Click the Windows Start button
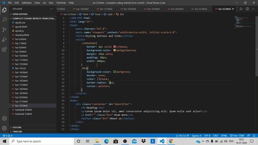The width and height of the screenshot is (258, 145). 4,141
